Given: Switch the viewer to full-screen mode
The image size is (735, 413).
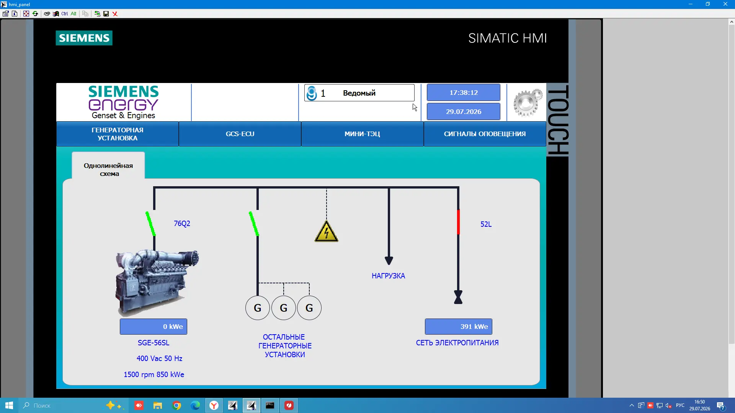Looking at the screenshot, I should click(26, 14).
